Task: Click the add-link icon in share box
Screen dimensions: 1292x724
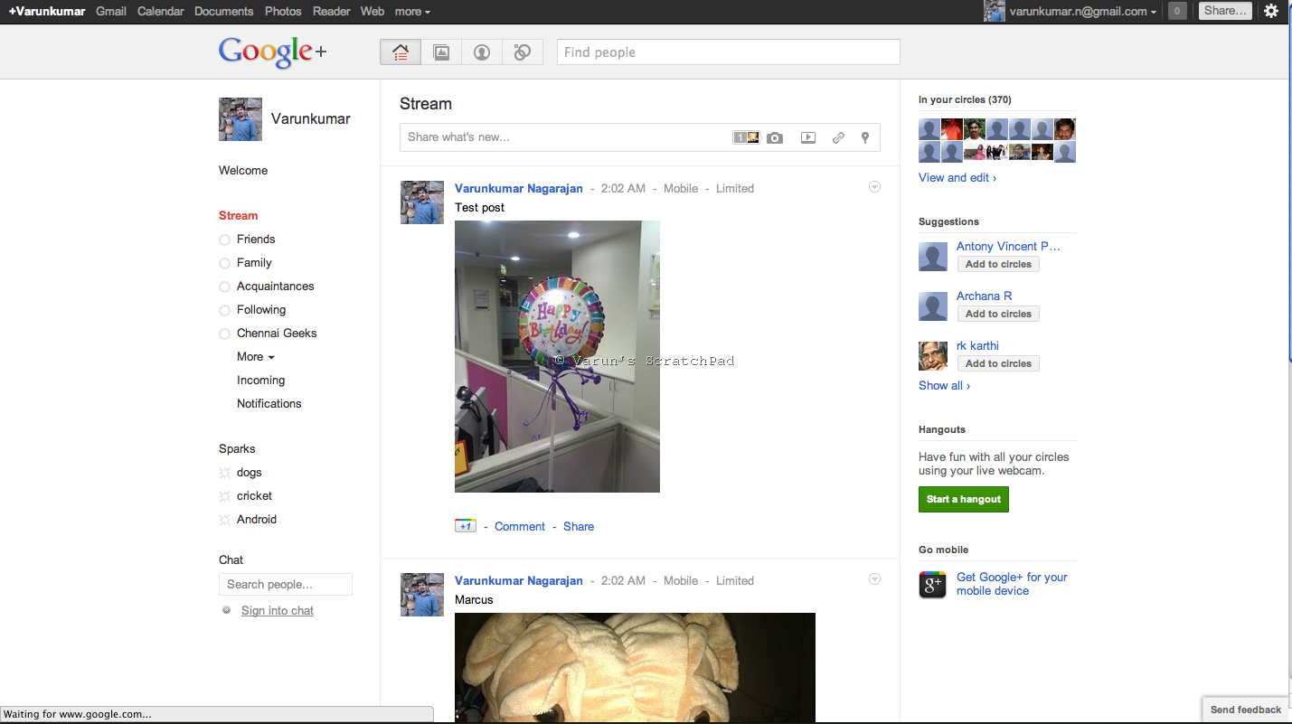Action: (838, 137)
